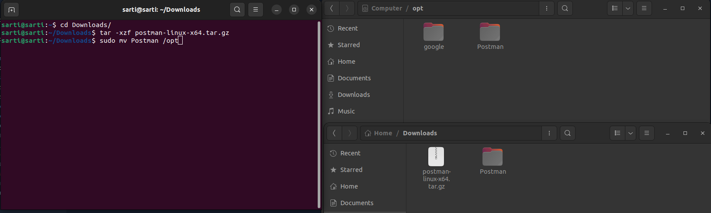711x213 pixels.
Task: Click the terminal vertical scrollbar
Action: [x=319, y=113]
